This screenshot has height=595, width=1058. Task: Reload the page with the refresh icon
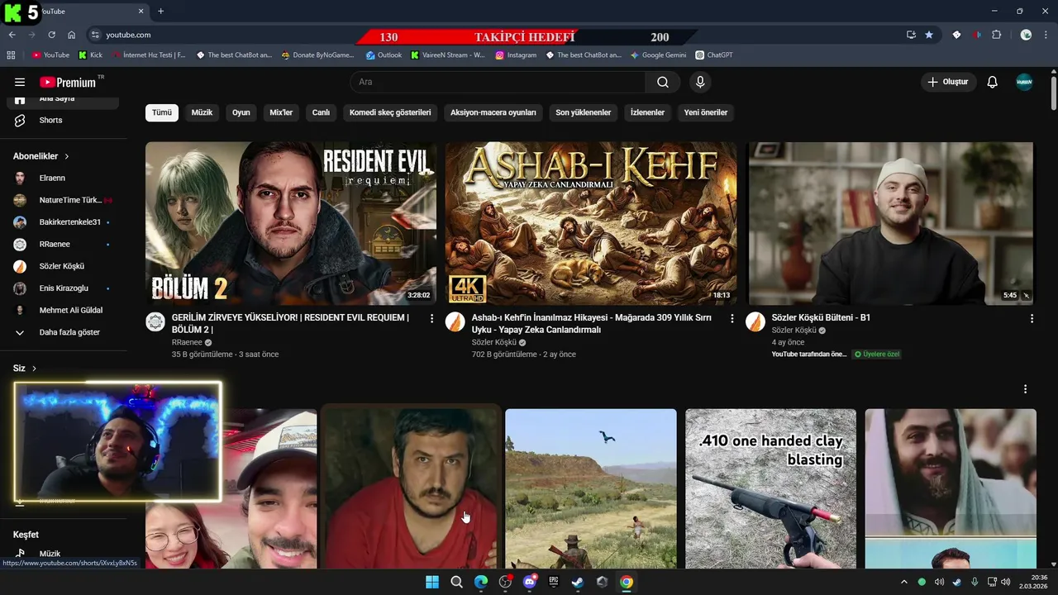pyautogui.click(x=51, y=35)
